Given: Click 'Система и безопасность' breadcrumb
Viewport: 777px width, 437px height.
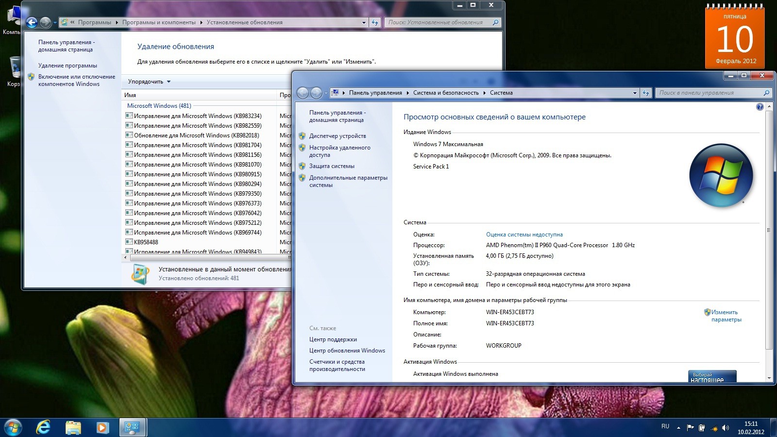Looking at the screenshot, I should [446, 93].
